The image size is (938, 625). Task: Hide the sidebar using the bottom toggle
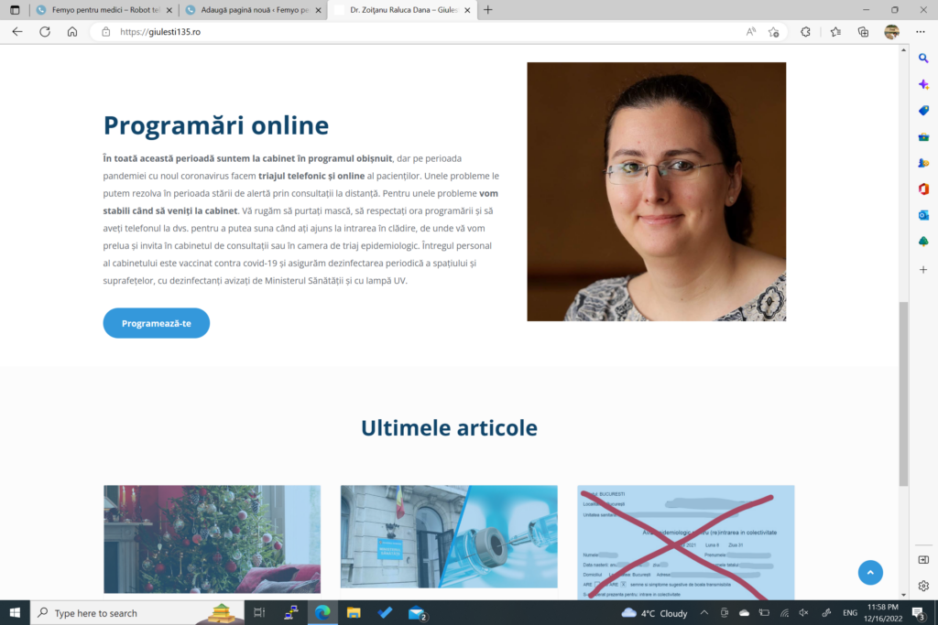(x=923, y=560)
